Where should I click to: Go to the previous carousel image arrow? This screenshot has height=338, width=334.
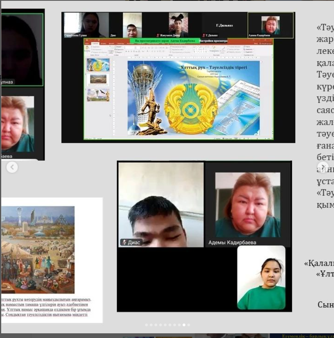pyautogui.click(x=12, y=167)
